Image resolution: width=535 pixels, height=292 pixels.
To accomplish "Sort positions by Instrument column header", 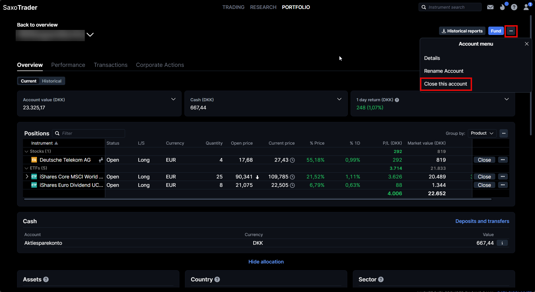I will coord(42,143).
